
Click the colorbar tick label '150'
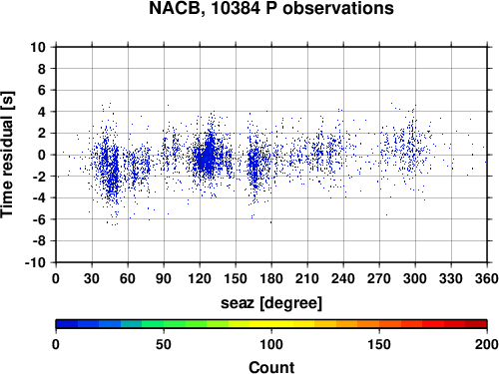(379, 344)
